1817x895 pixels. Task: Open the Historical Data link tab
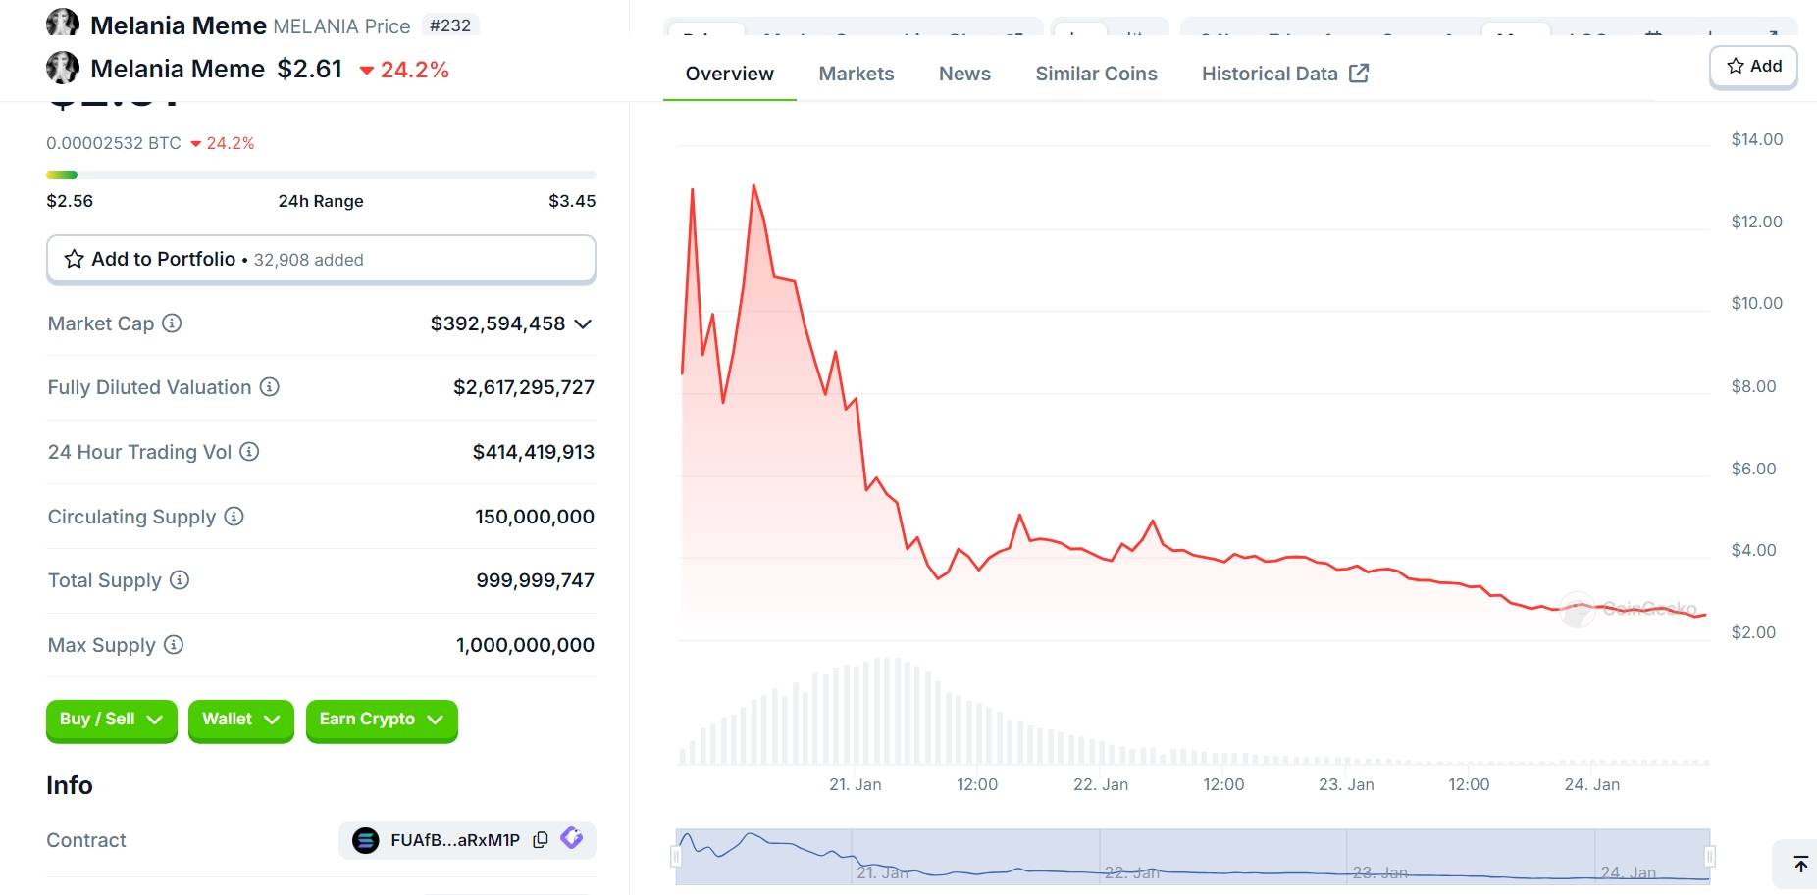click(1284, 74)
